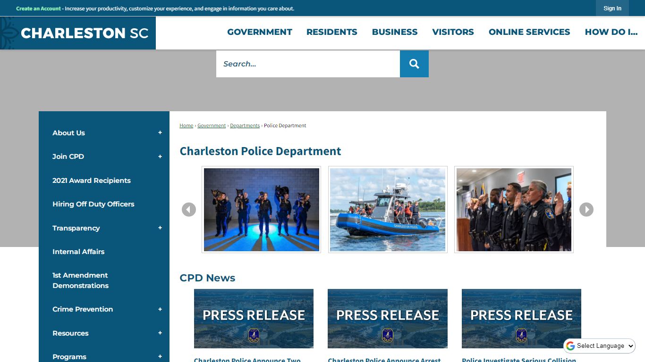This screenshot has width=645, height=362.
Task: Open 1st Amendment Demonstrations page
Action: click(81, 280)
